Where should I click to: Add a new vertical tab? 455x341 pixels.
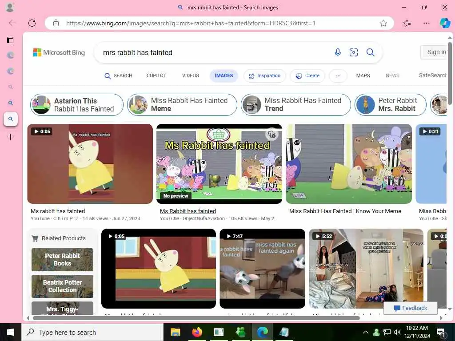pos(11,137)
